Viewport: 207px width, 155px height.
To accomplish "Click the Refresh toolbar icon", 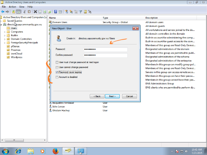I will [x=45, y=12].
